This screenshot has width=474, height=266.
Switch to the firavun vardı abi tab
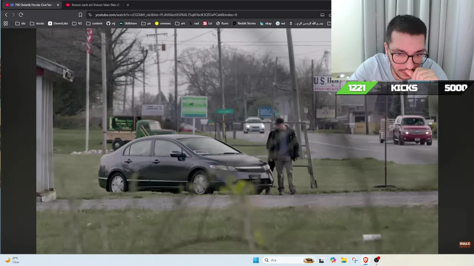coord(93,5)
